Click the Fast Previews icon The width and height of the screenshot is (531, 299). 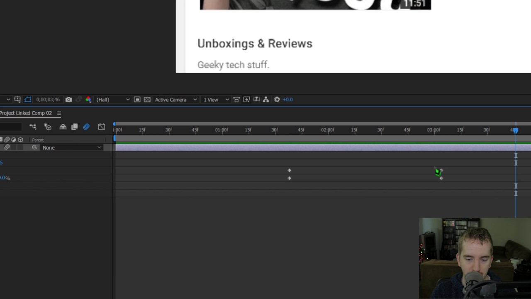tap(246, 100)
